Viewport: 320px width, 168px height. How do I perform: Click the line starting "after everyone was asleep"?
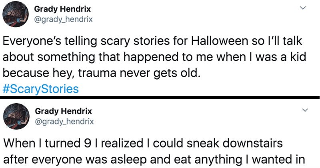[154, 160]
